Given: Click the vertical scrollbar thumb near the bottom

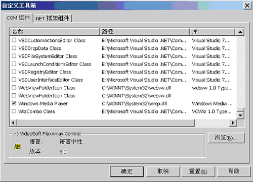Looking at the screenshot, I should click(x=240, y=110).
